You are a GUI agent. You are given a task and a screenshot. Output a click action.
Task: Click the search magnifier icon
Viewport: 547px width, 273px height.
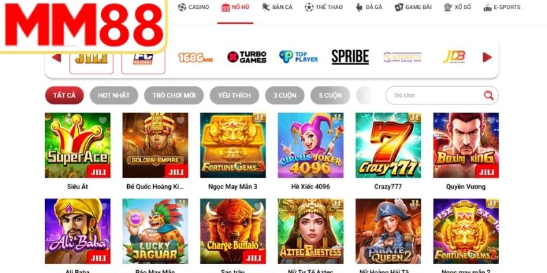489,95
